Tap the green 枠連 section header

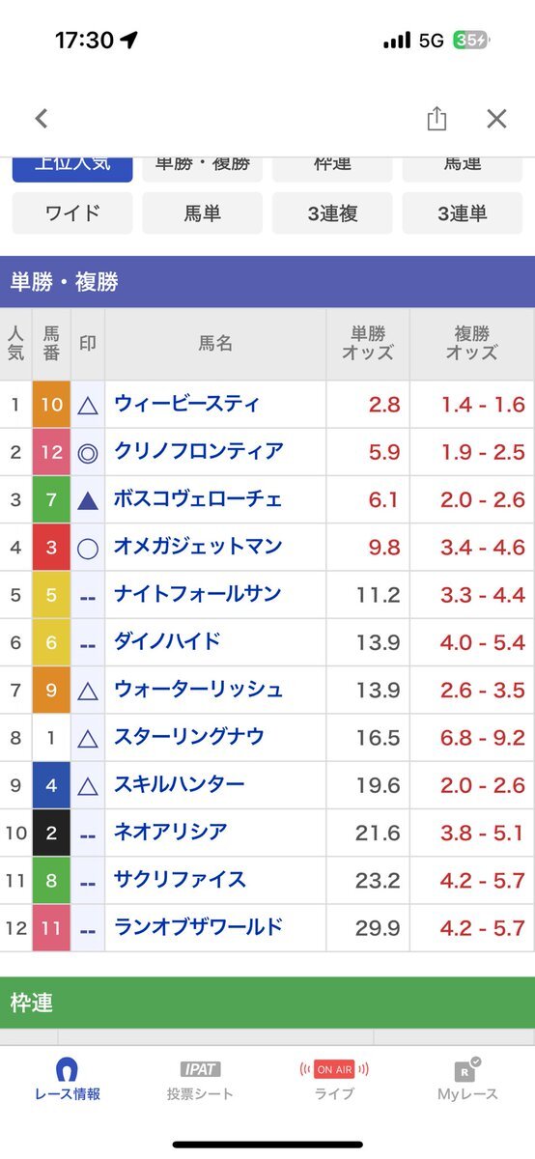tap(267, 1003)
